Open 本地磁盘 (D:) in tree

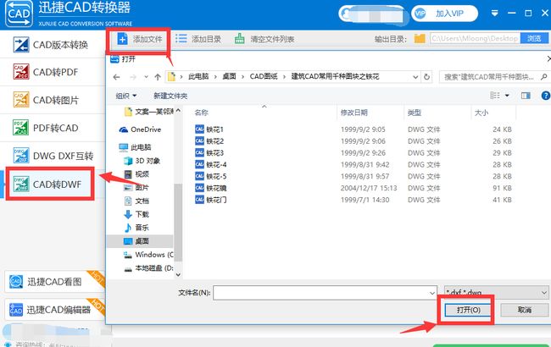click(x=148, y=268)
